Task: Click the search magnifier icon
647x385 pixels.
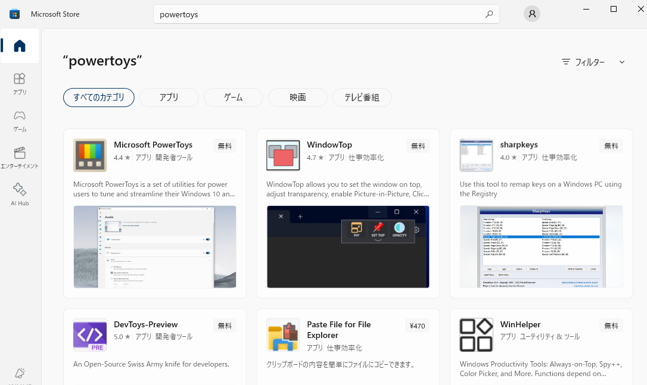Action: click(x=489, y=14)
